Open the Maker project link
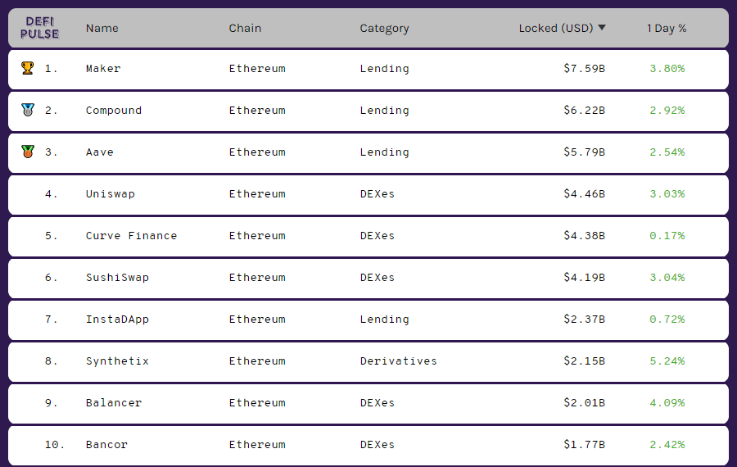 coord(103,69)
